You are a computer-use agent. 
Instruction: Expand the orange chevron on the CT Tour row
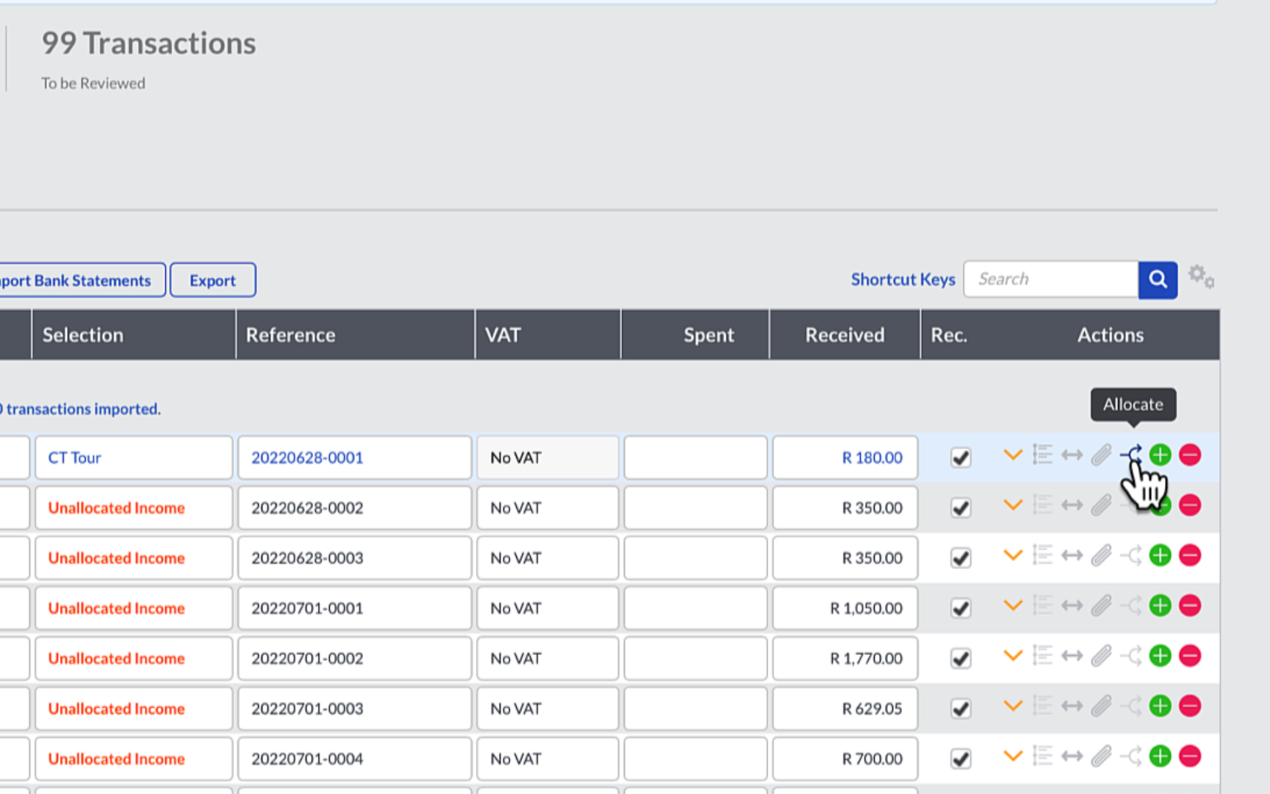[x=1013, y=454]
